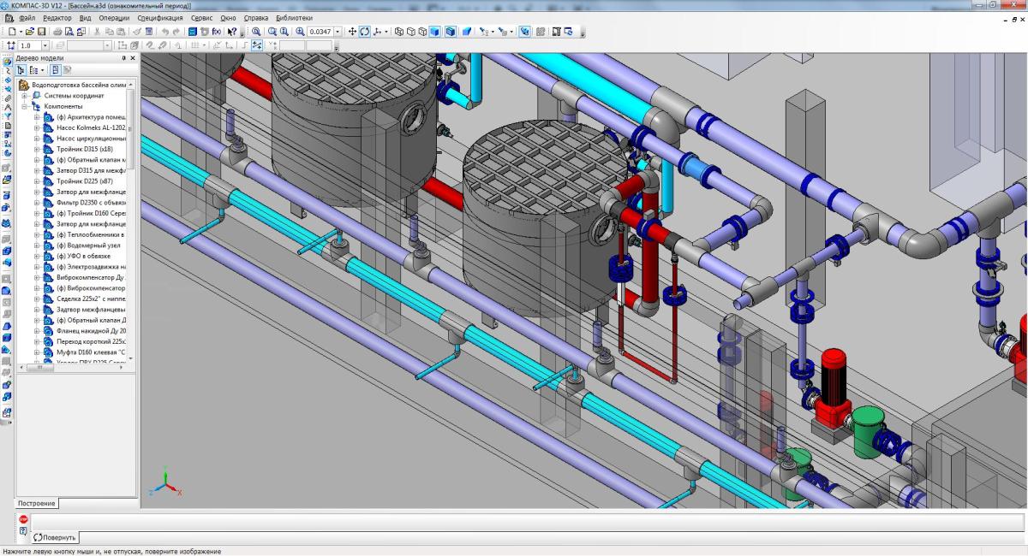Expand the Системы координат tree node
The image size is (1028, 556).
[26, 96]
